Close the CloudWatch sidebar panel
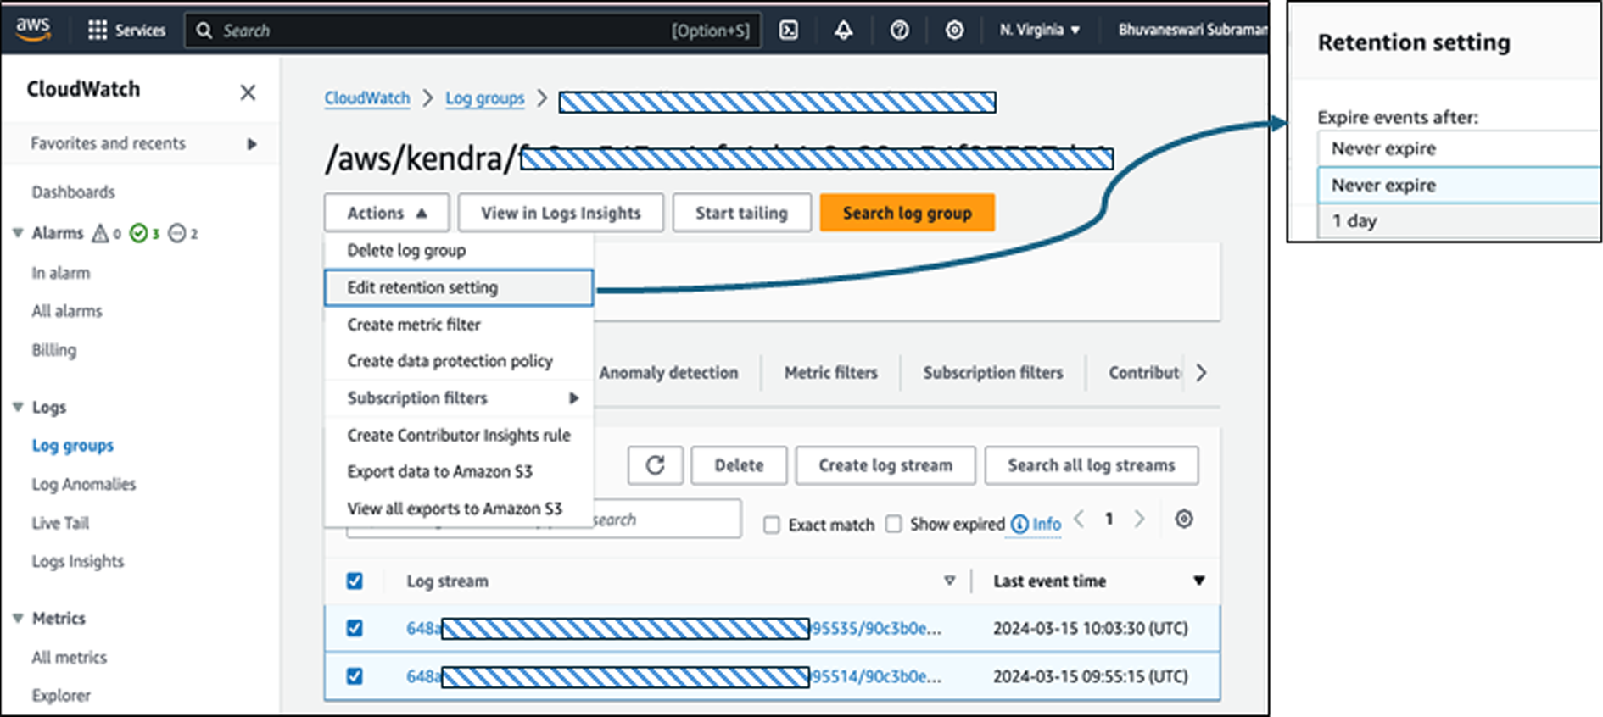1603x717 pixels. pyautogui.click(x=248, y=92)
